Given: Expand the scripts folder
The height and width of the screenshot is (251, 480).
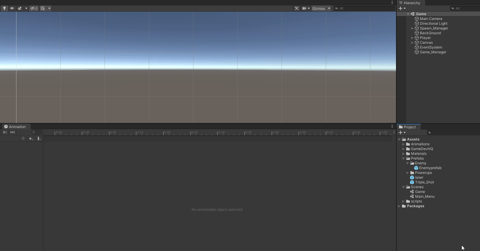Looking at the screenshot, I should [403, 201].
